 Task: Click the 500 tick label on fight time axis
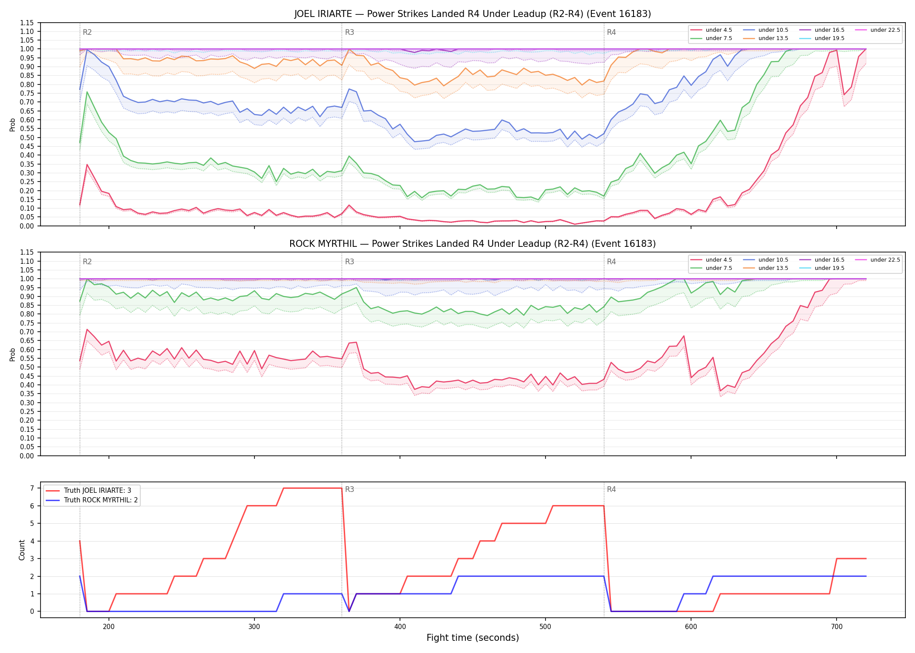coord(546,626)
